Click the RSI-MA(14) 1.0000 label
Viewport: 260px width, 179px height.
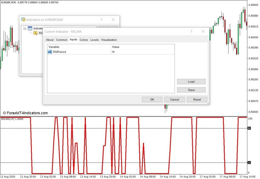pyautogui.click(x=12, y=119)
